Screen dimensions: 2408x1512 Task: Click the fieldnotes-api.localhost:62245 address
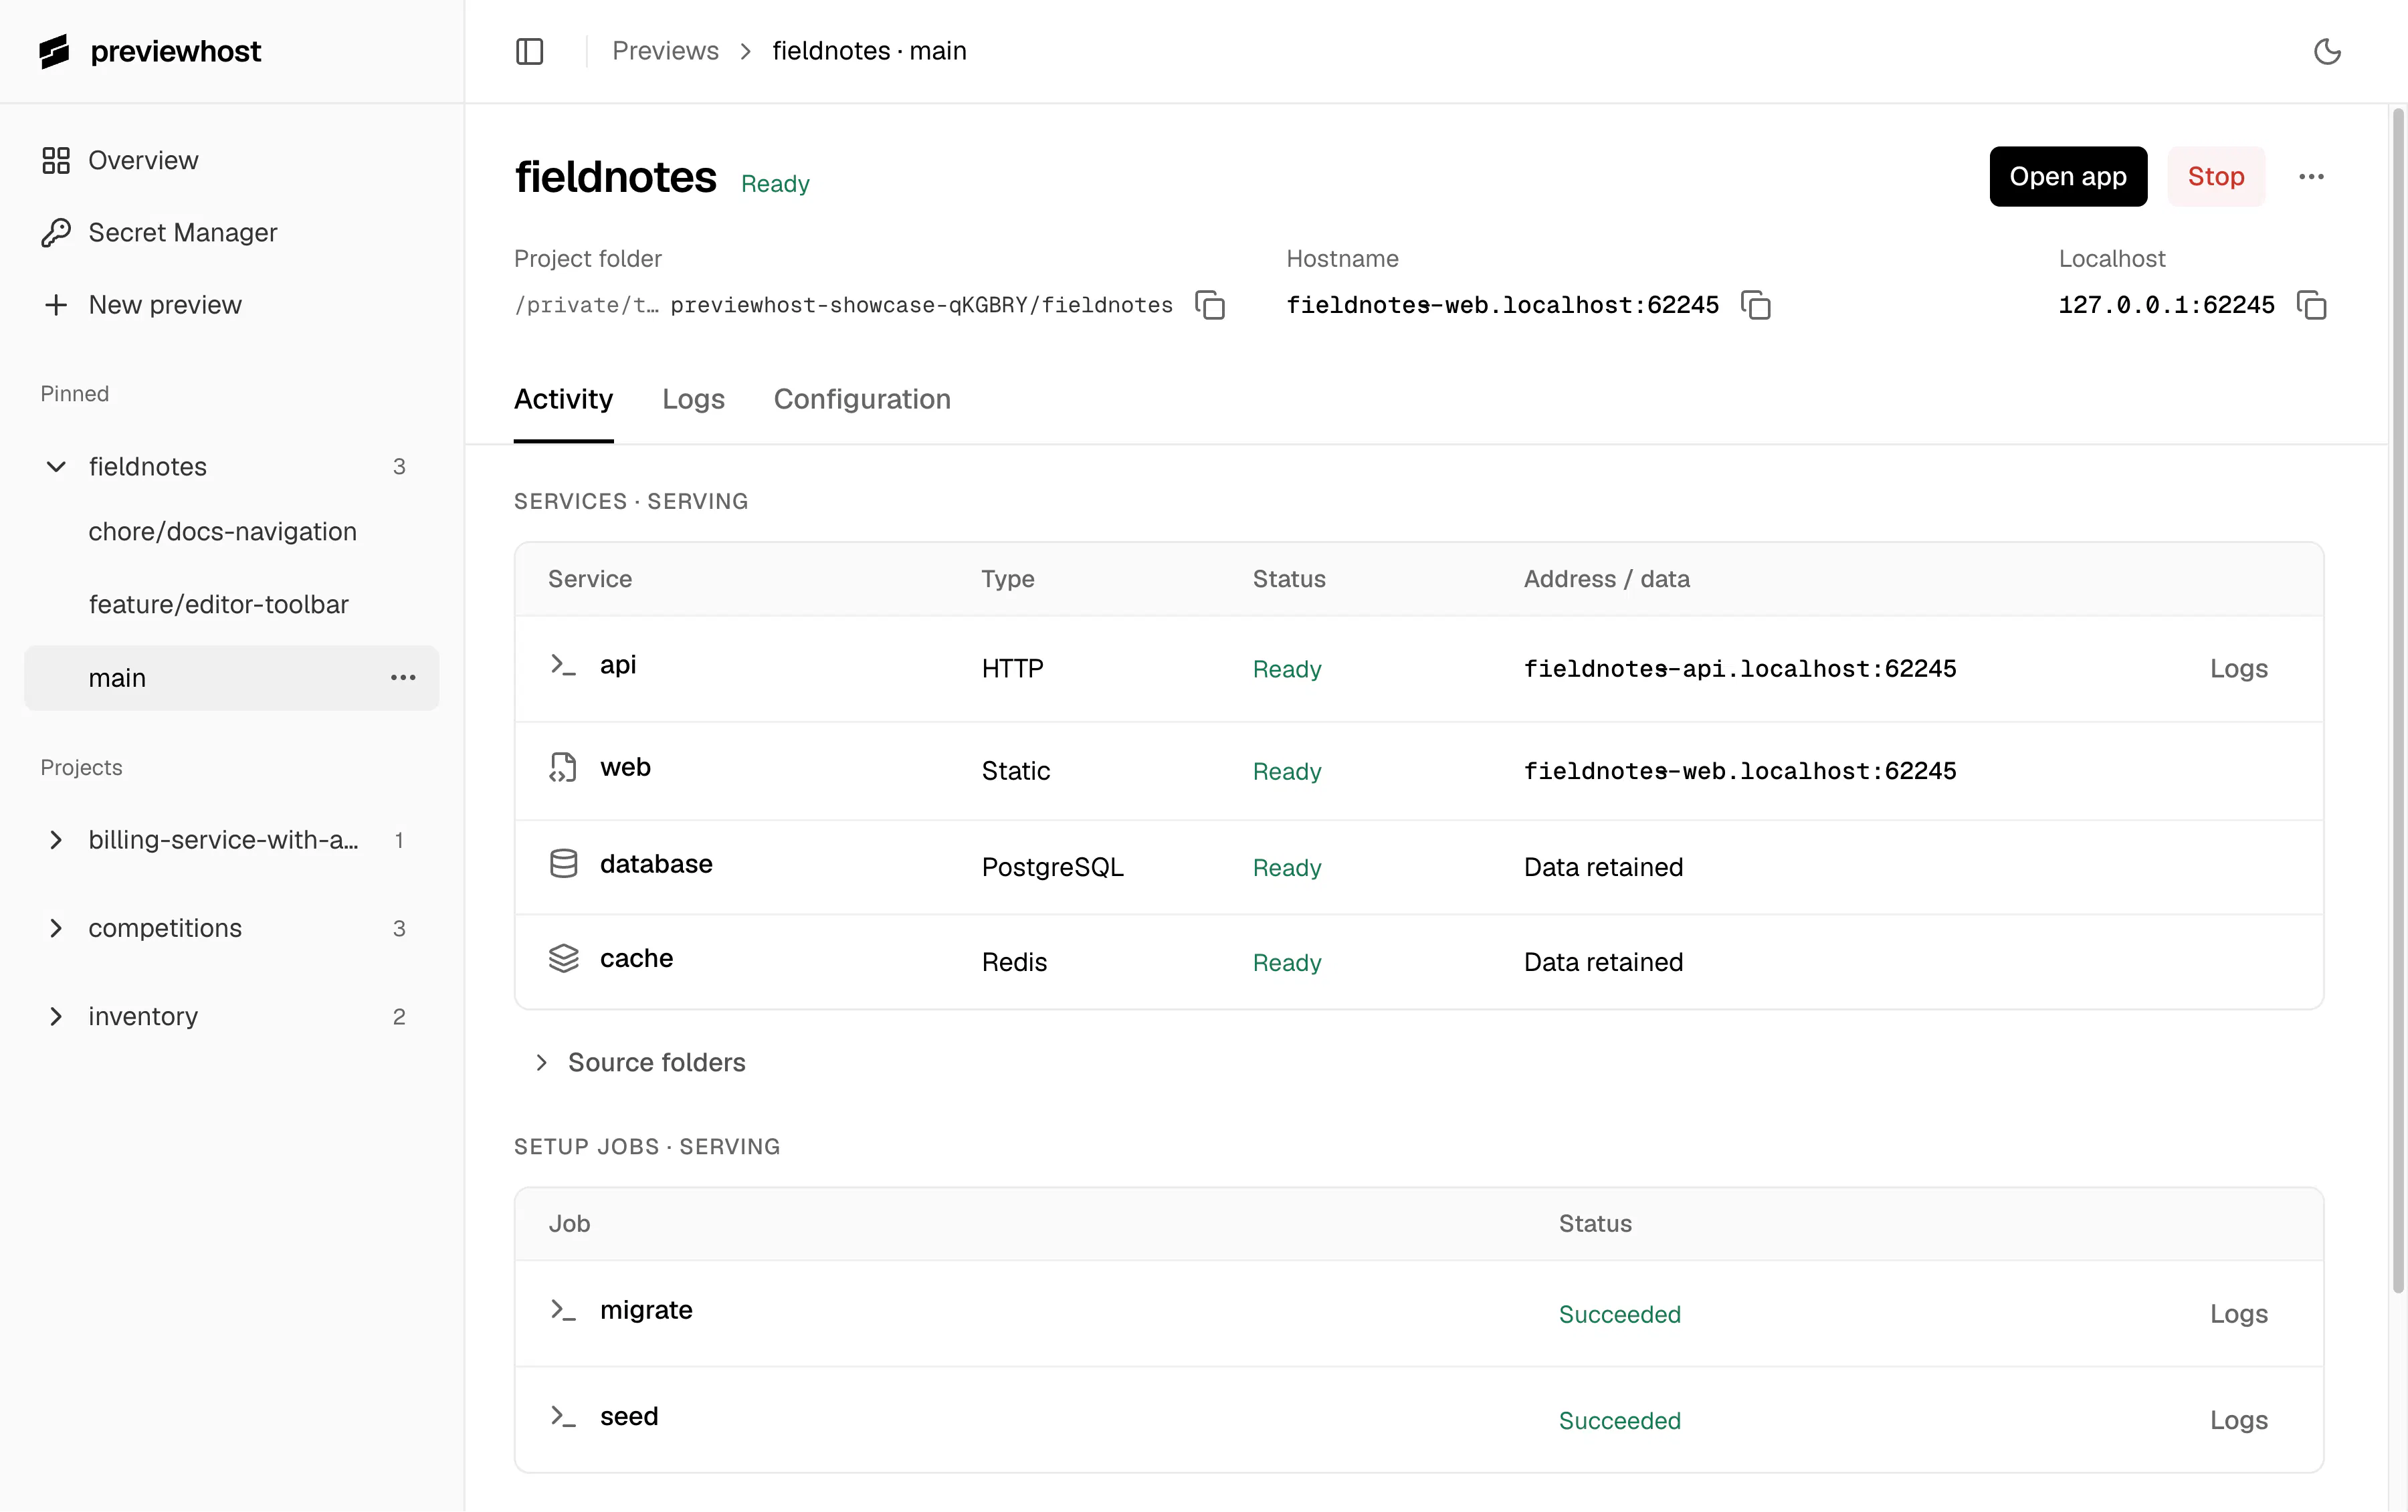(1740, 669)
